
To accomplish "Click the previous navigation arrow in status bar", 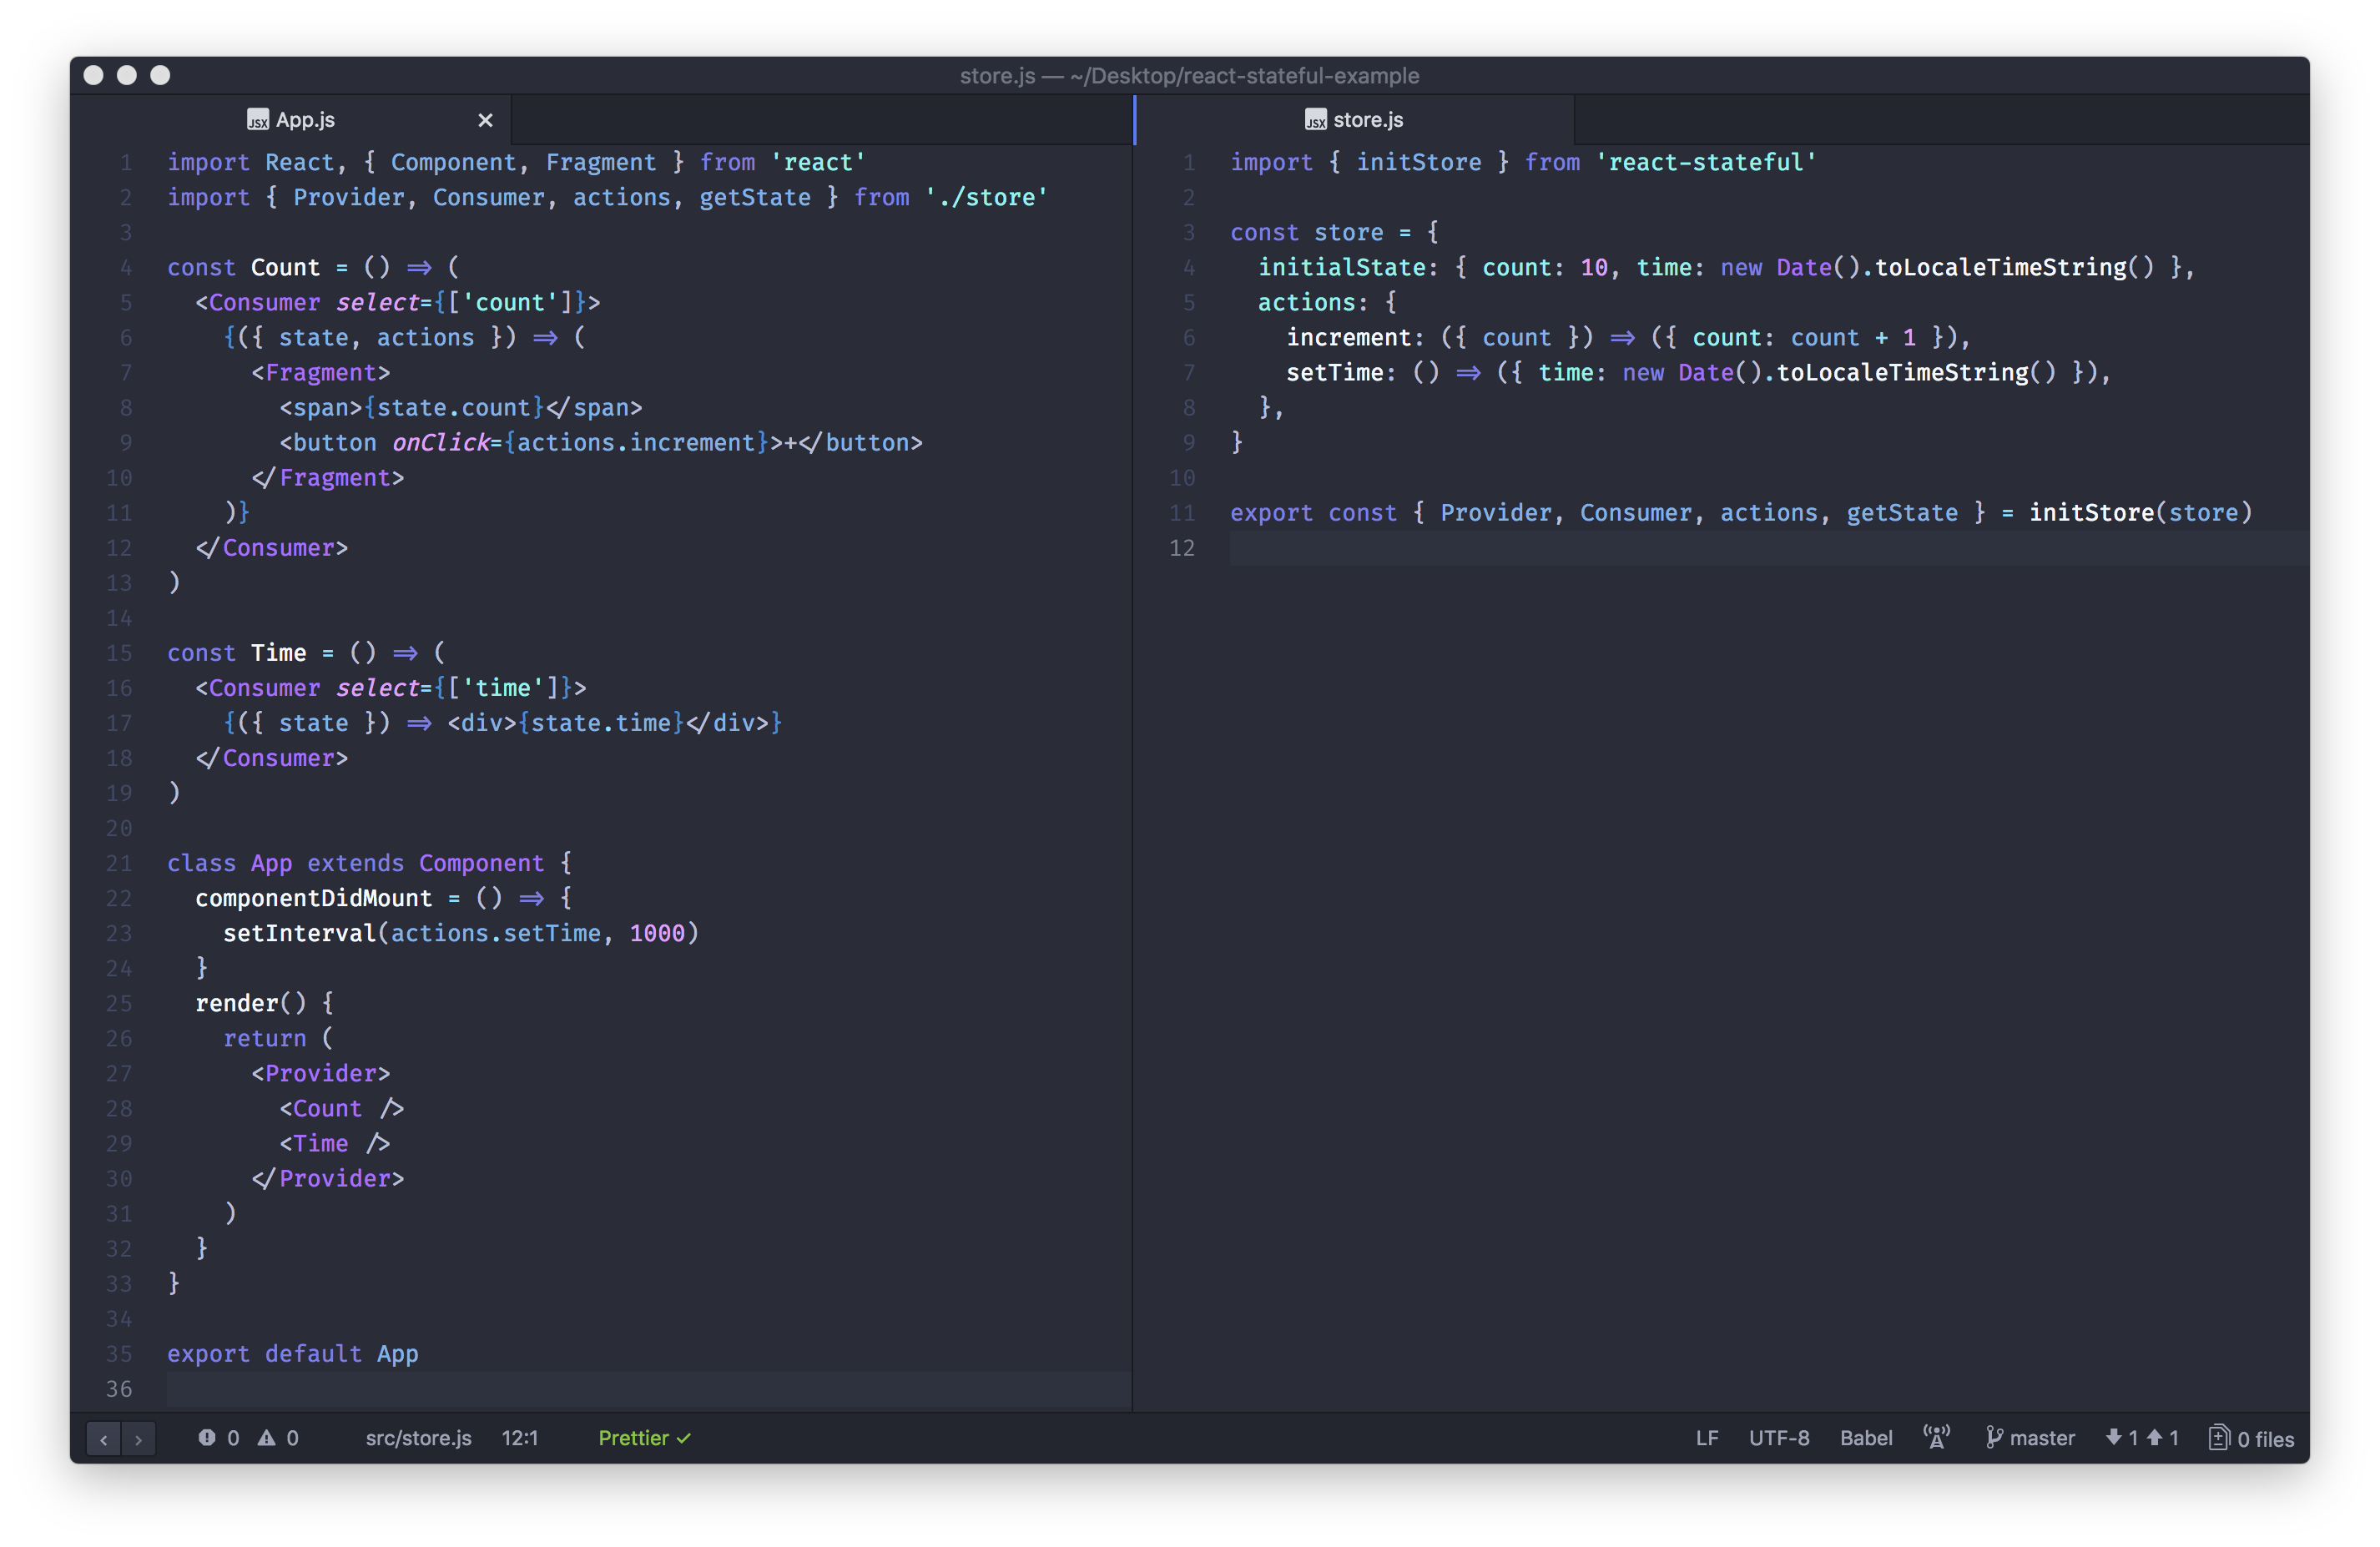I will pos(103,1438).
